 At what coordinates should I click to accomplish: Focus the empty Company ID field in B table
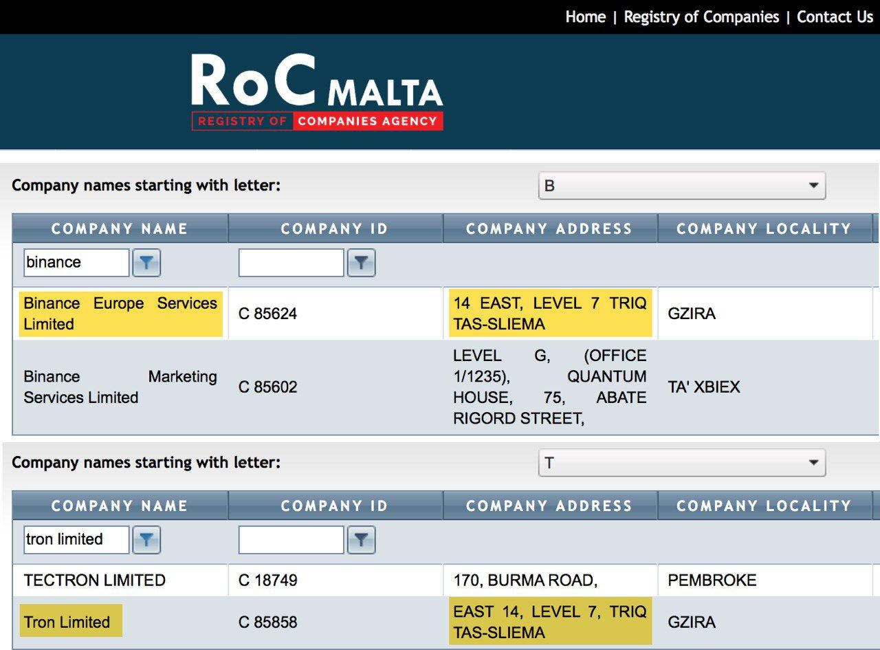coord(291,263)
